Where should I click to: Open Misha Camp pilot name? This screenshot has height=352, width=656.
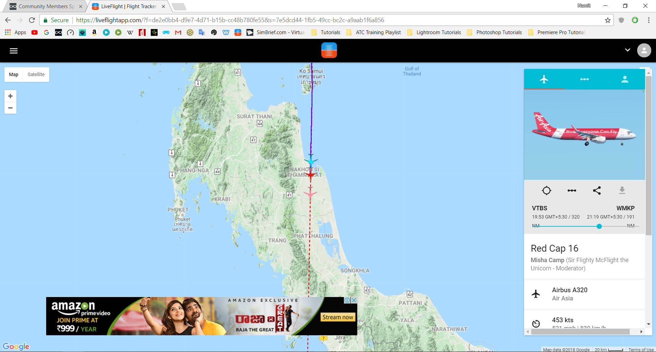tap(547, 260)
